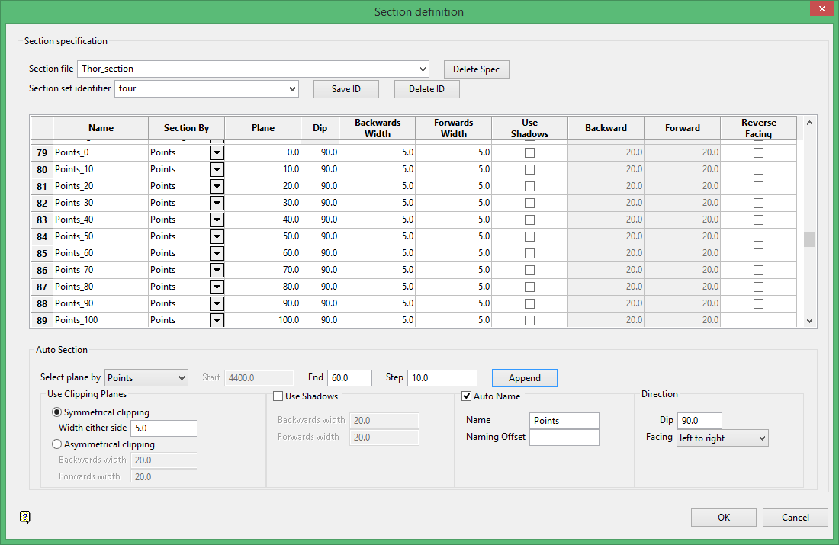839x545 pixels.
Task: Choose Symmetrical clipping radio button
Action: pyautogui.click(x=56, y=412)
